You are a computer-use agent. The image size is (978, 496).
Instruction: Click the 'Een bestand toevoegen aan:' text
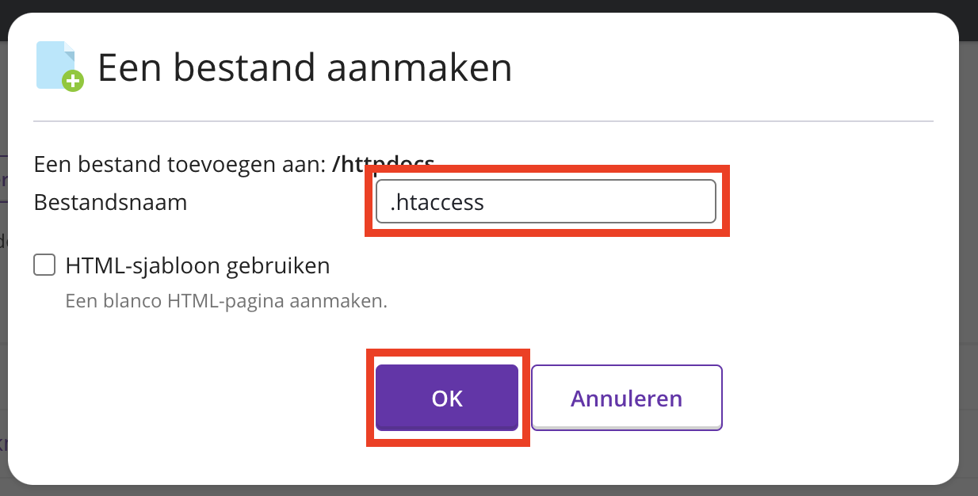click(x=179, y=165)
